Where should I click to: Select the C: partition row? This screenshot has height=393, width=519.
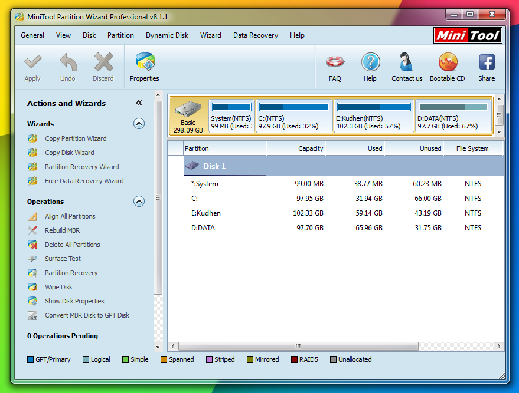(336, 199)
